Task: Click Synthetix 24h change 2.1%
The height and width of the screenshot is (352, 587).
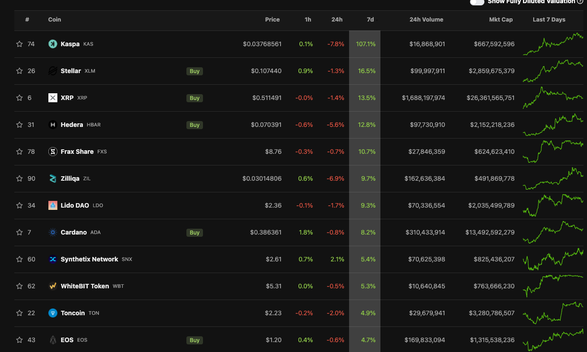Action: pyautogui.click(x=338, y=259)
